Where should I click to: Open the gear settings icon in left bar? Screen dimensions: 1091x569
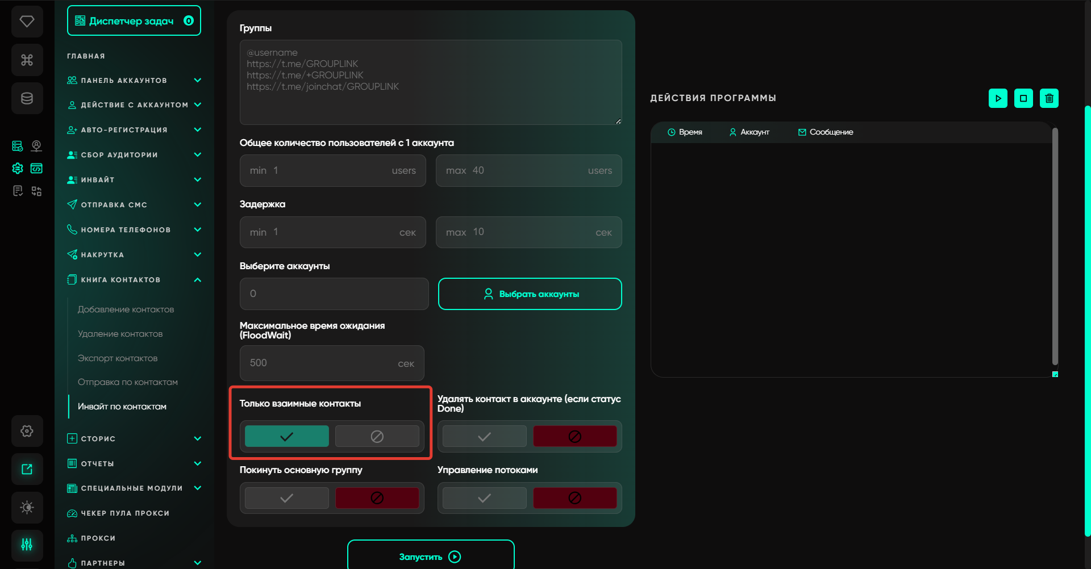[x=27, y=431]
